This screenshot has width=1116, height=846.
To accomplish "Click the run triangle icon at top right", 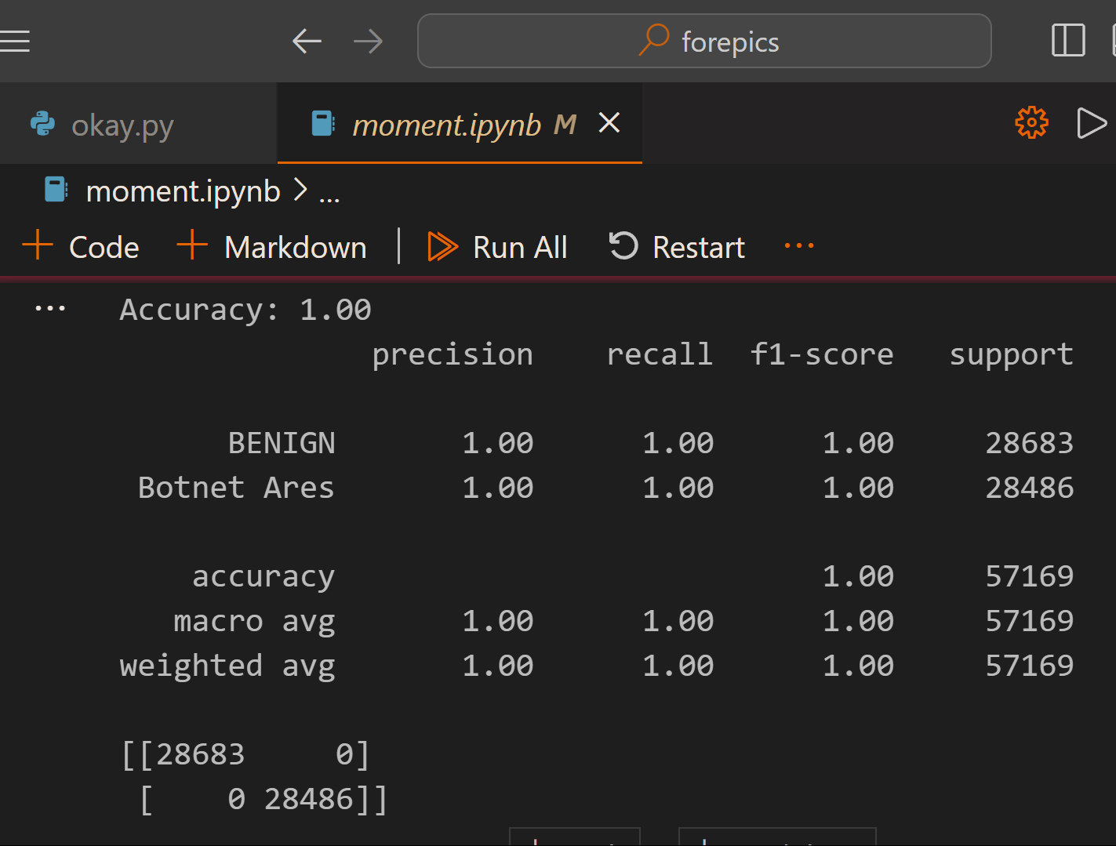I will [1091, 123].
